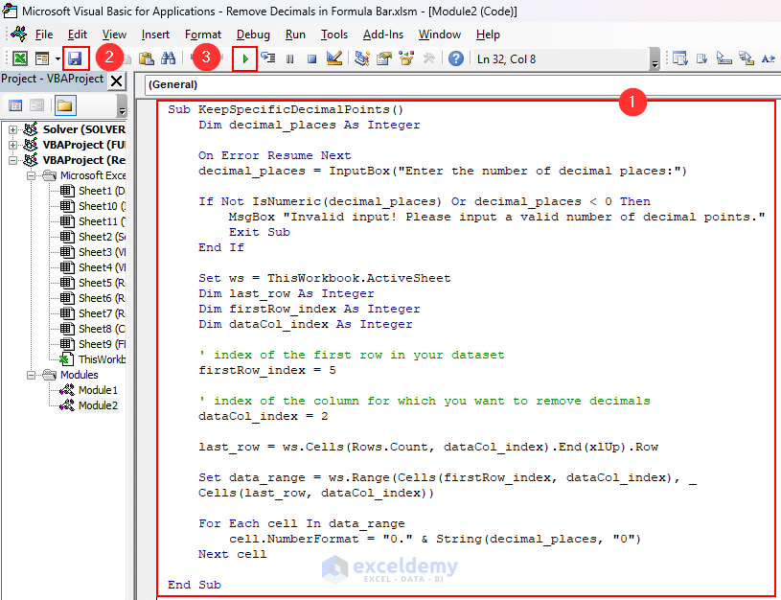Click the 'firstRow_index = 5' code line

tap(267, 370)
